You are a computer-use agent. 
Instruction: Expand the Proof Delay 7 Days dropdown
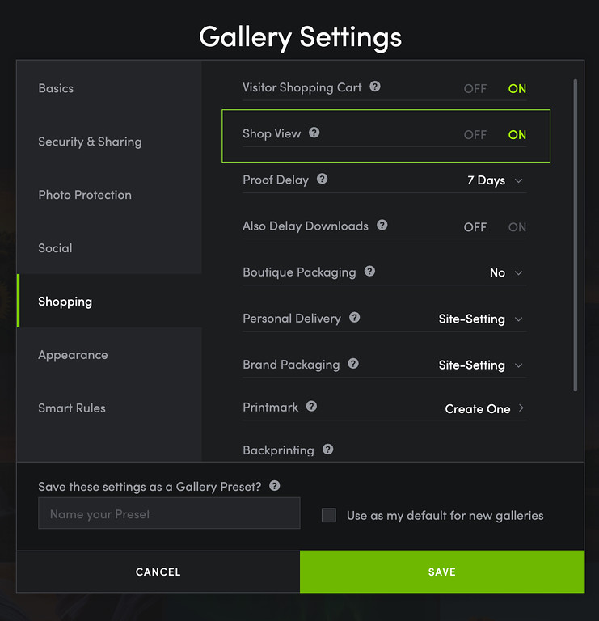[495, 180]
